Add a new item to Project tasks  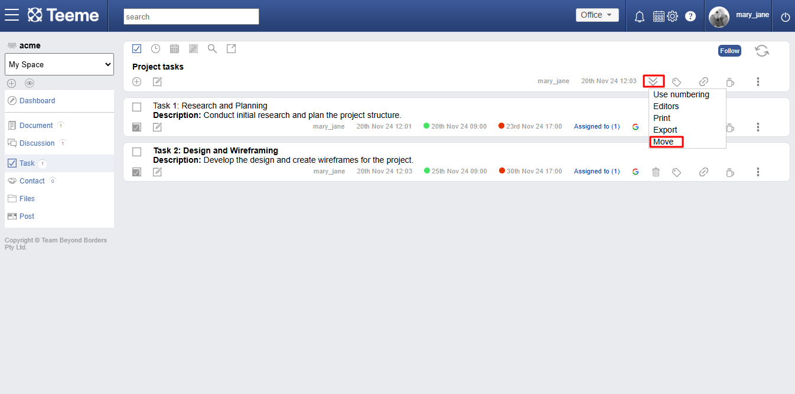click(x=136, y=81)
